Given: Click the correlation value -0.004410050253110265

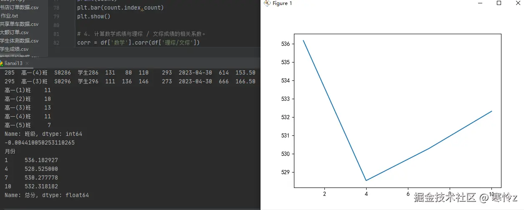Looking at the screenshot, I should [40, 142].
